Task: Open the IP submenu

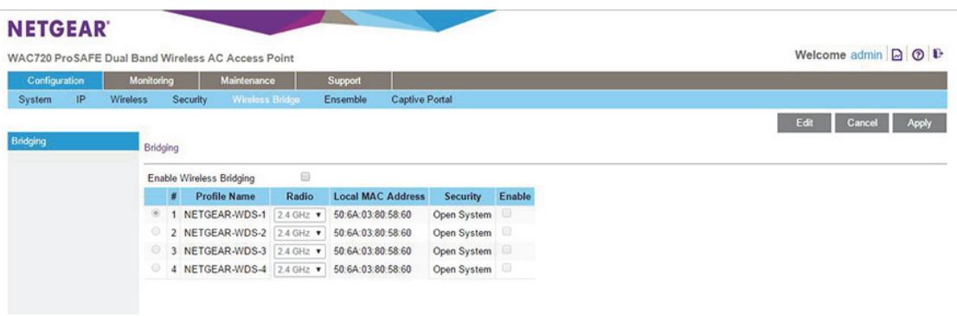Action: (80, 100)
